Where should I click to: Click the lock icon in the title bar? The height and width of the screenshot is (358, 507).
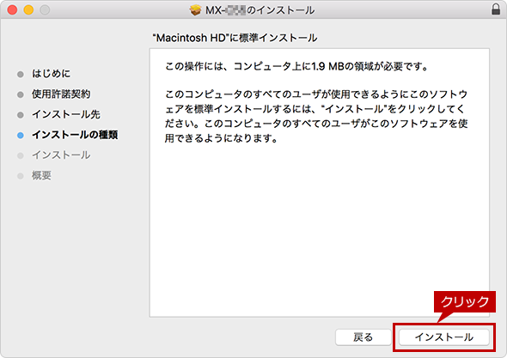(496, 9)
